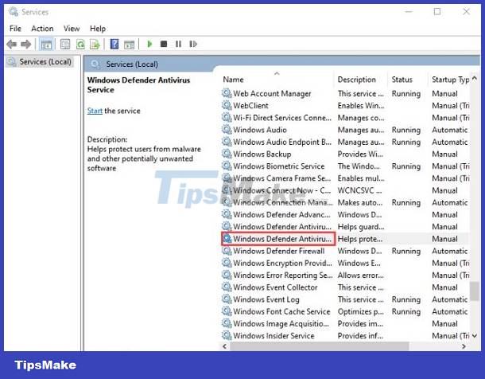Select the Windows Event Collector service

(x=345, y=287)
